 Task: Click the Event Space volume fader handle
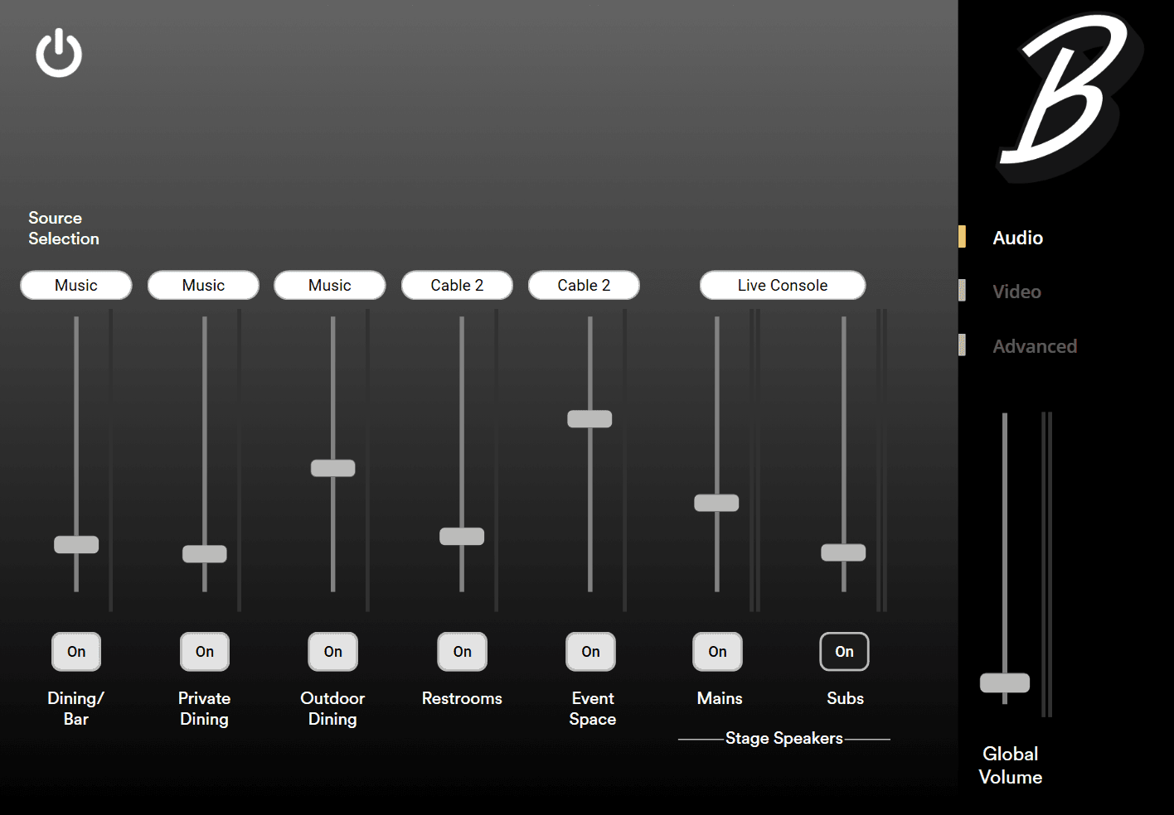[x=589, y=419]
